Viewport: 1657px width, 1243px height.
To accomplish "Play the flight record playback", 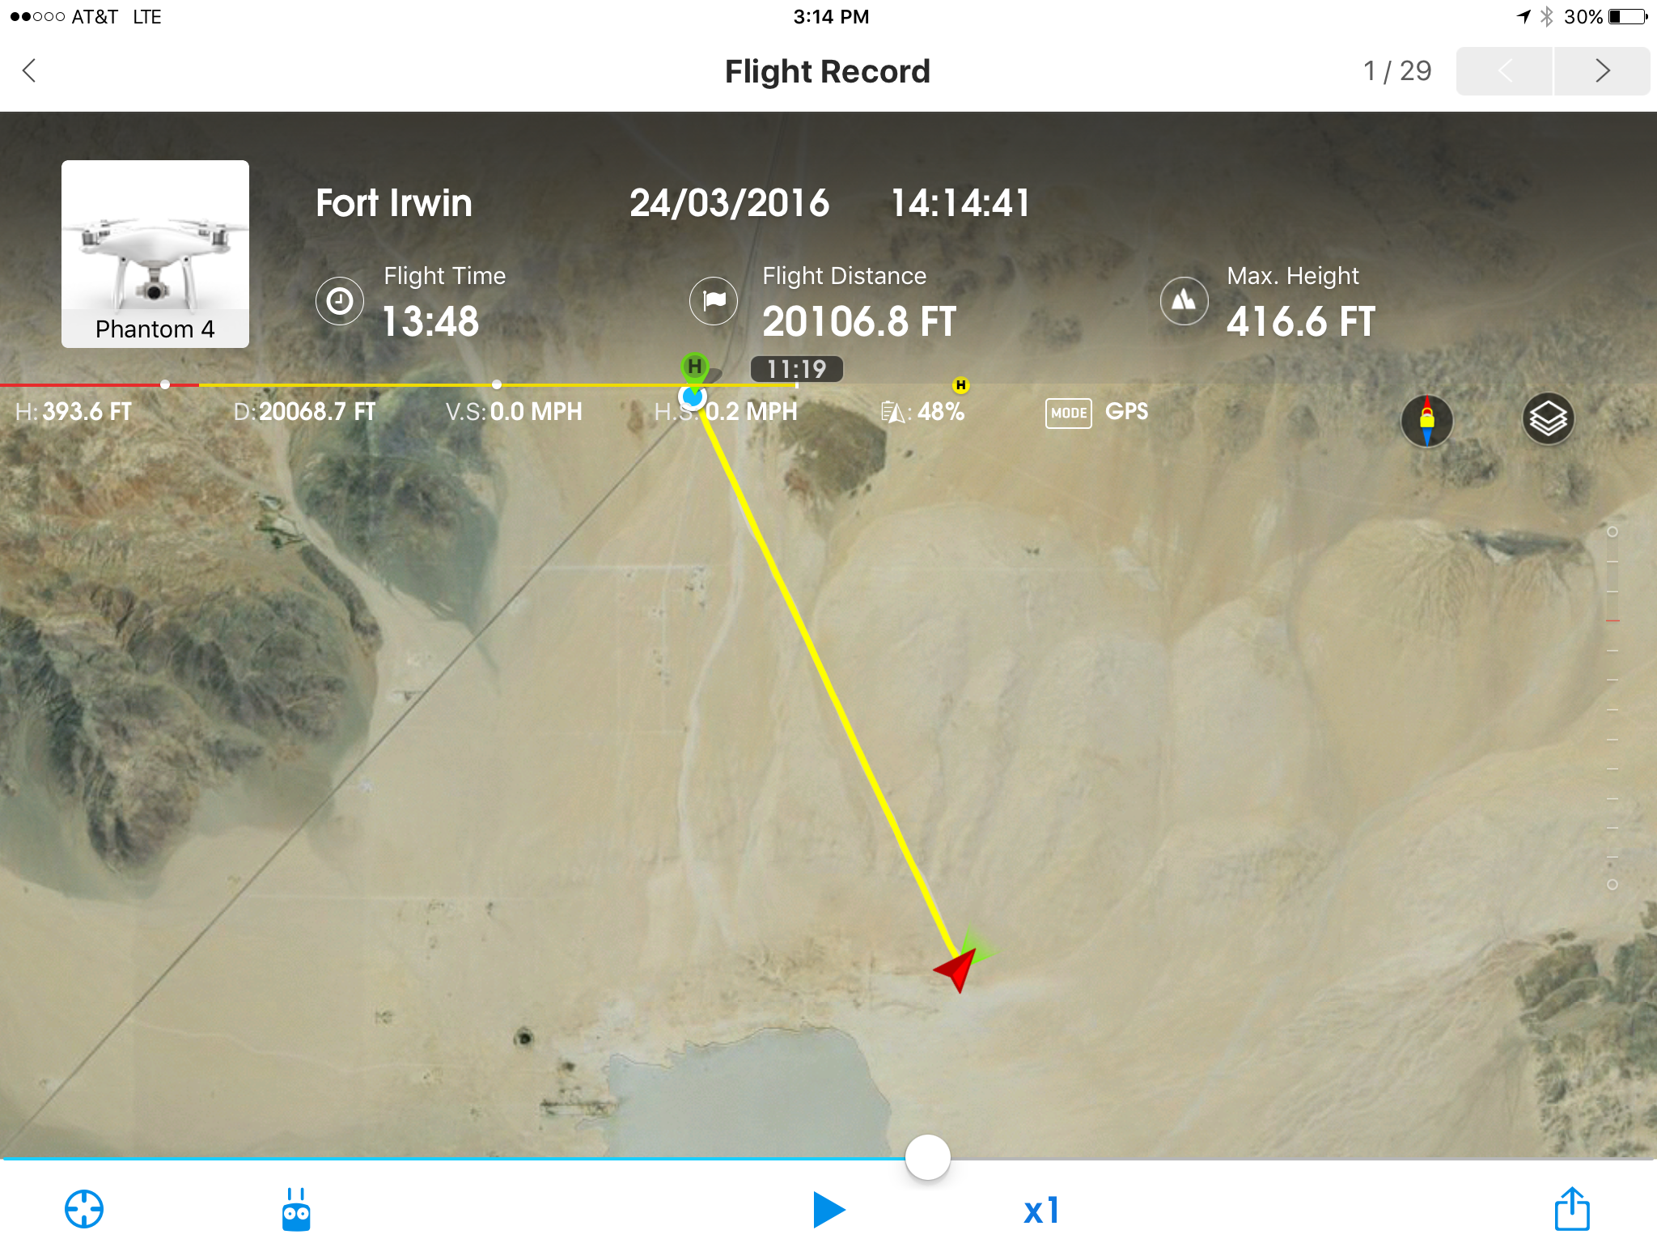I will pyautogui.click(x=828, y=1210).
